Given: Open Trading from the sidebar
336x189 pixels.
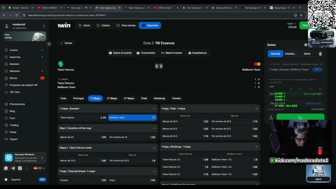Looking at the screenshot, I should pos(14,125).
